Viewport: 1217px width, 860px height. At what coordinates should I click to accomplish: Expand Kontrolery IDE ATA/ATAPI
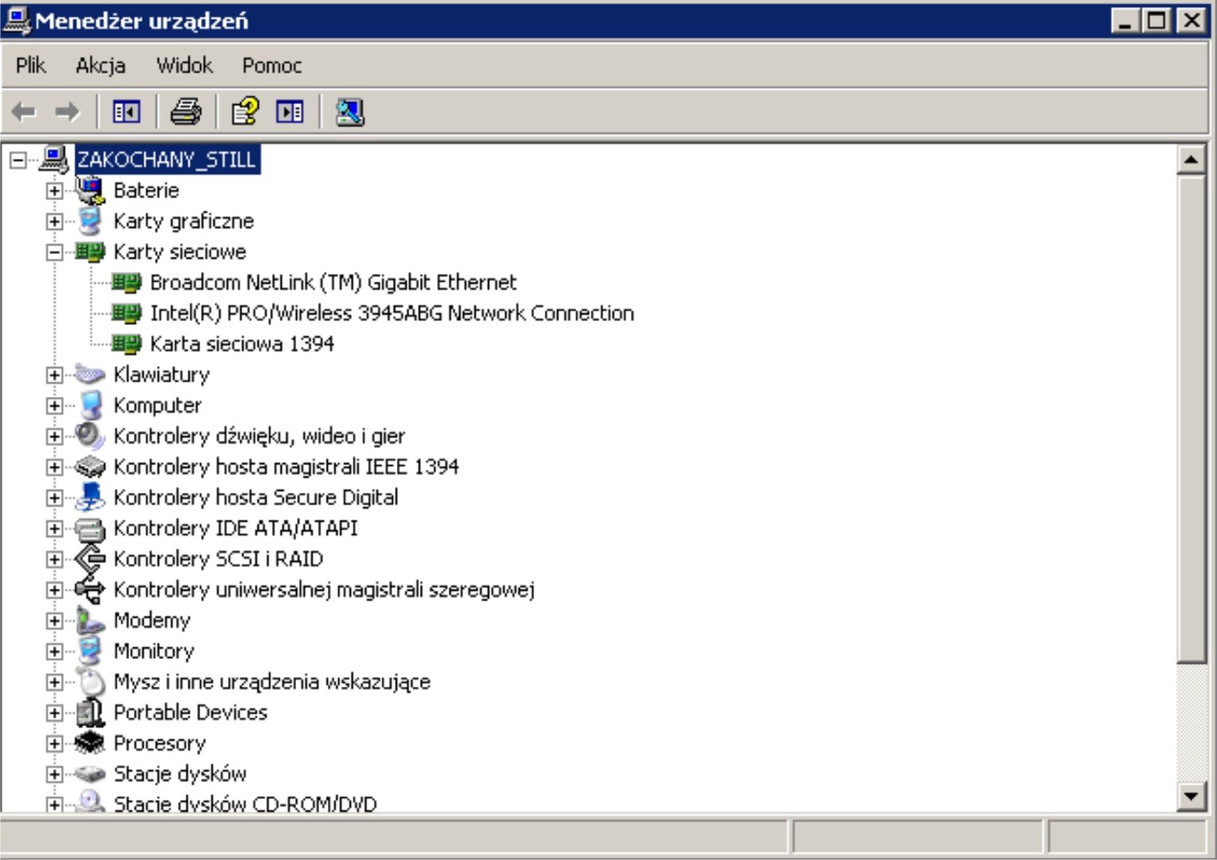pos(55,529)
